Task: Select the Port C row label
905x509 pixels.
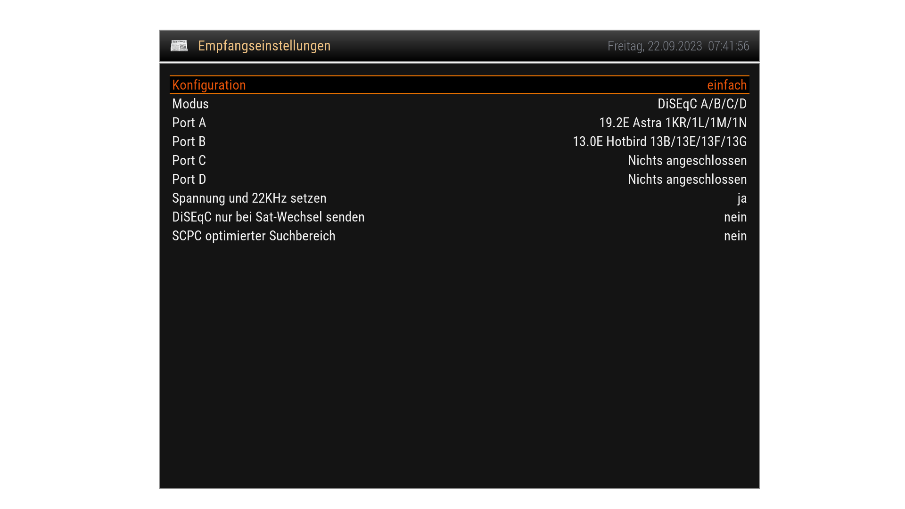Action: click(189, 161)
